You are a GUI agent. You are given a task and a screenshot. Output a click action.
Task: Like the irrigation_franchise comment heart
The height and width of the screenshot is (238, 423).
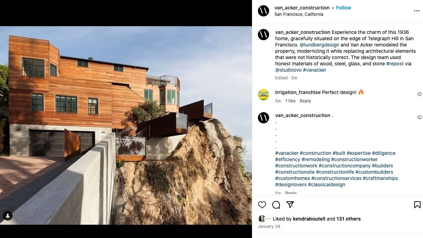[420, 94]
